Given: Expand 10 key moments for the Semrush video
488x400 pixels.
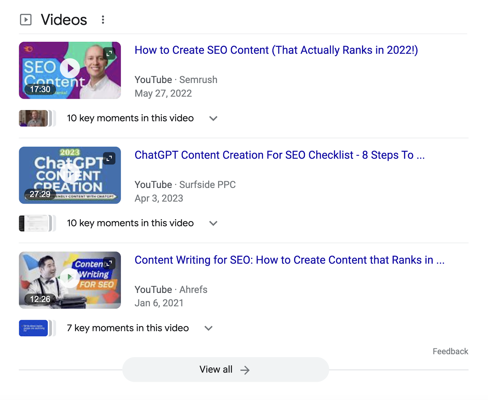Looking at the screenshot, I should click(213, 118).
